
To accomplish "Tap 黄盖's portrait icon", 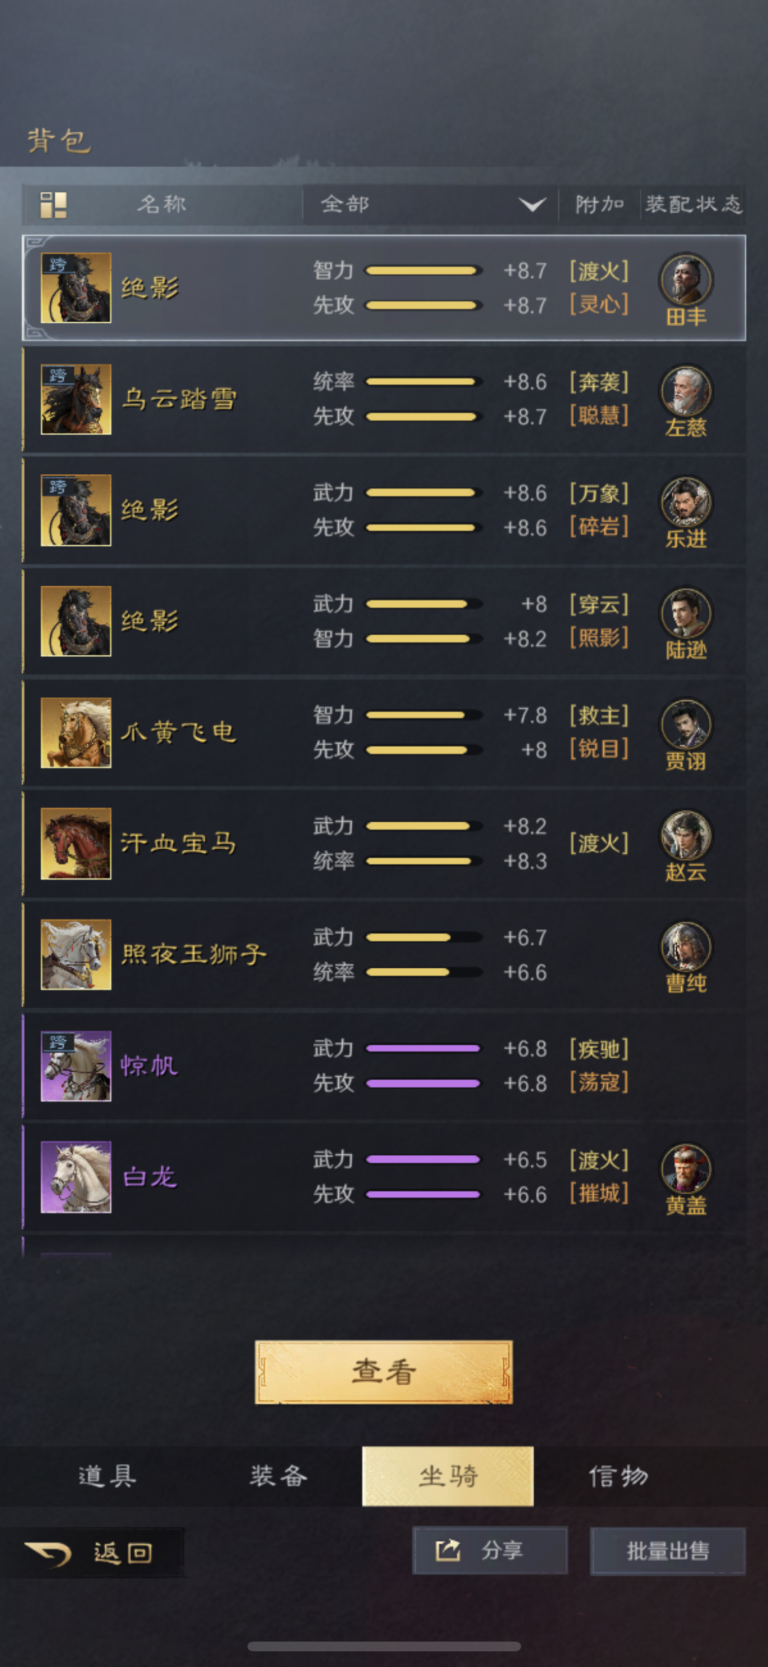I will click(686, 1169).
